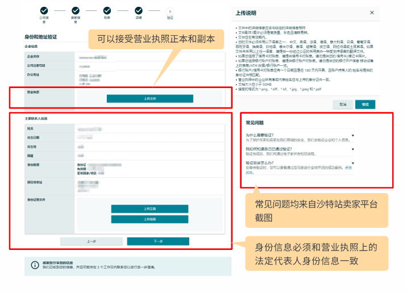
Task: Click the completed 店铺 step checkmark
Action: tap(138, 10)
